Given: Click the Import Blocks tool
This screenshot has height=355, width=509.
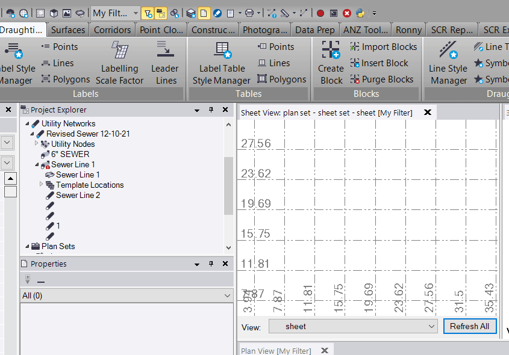Looking at the screenshot, I should coord(383,46).
